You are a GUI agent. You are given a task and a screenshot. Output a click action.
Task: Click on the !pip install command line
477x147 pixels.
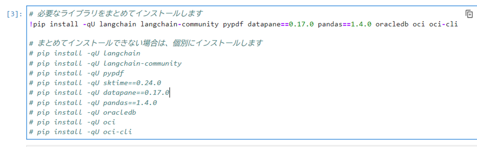(244, 24)
